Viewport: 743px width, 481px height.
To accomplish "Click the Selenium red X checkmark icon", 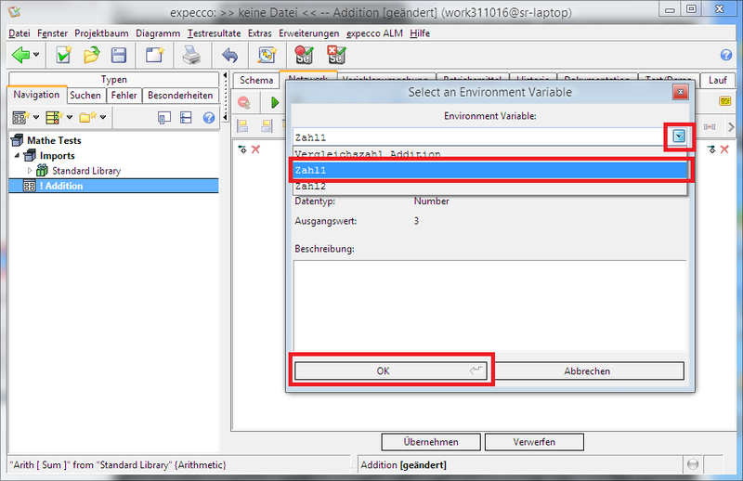I will pyautogui.click(x=336, y=55).
